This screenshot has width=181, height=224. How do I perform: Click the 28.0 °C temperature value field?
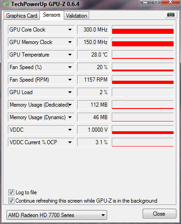pos(93,55)
